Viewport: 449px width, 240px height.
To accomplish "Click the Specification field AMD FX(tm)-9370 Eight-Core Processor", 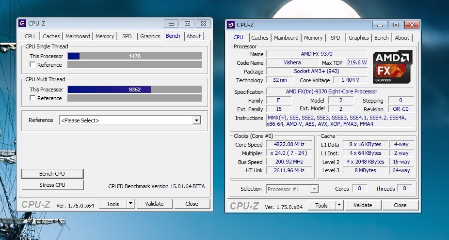I will click(x=340, y=92).
